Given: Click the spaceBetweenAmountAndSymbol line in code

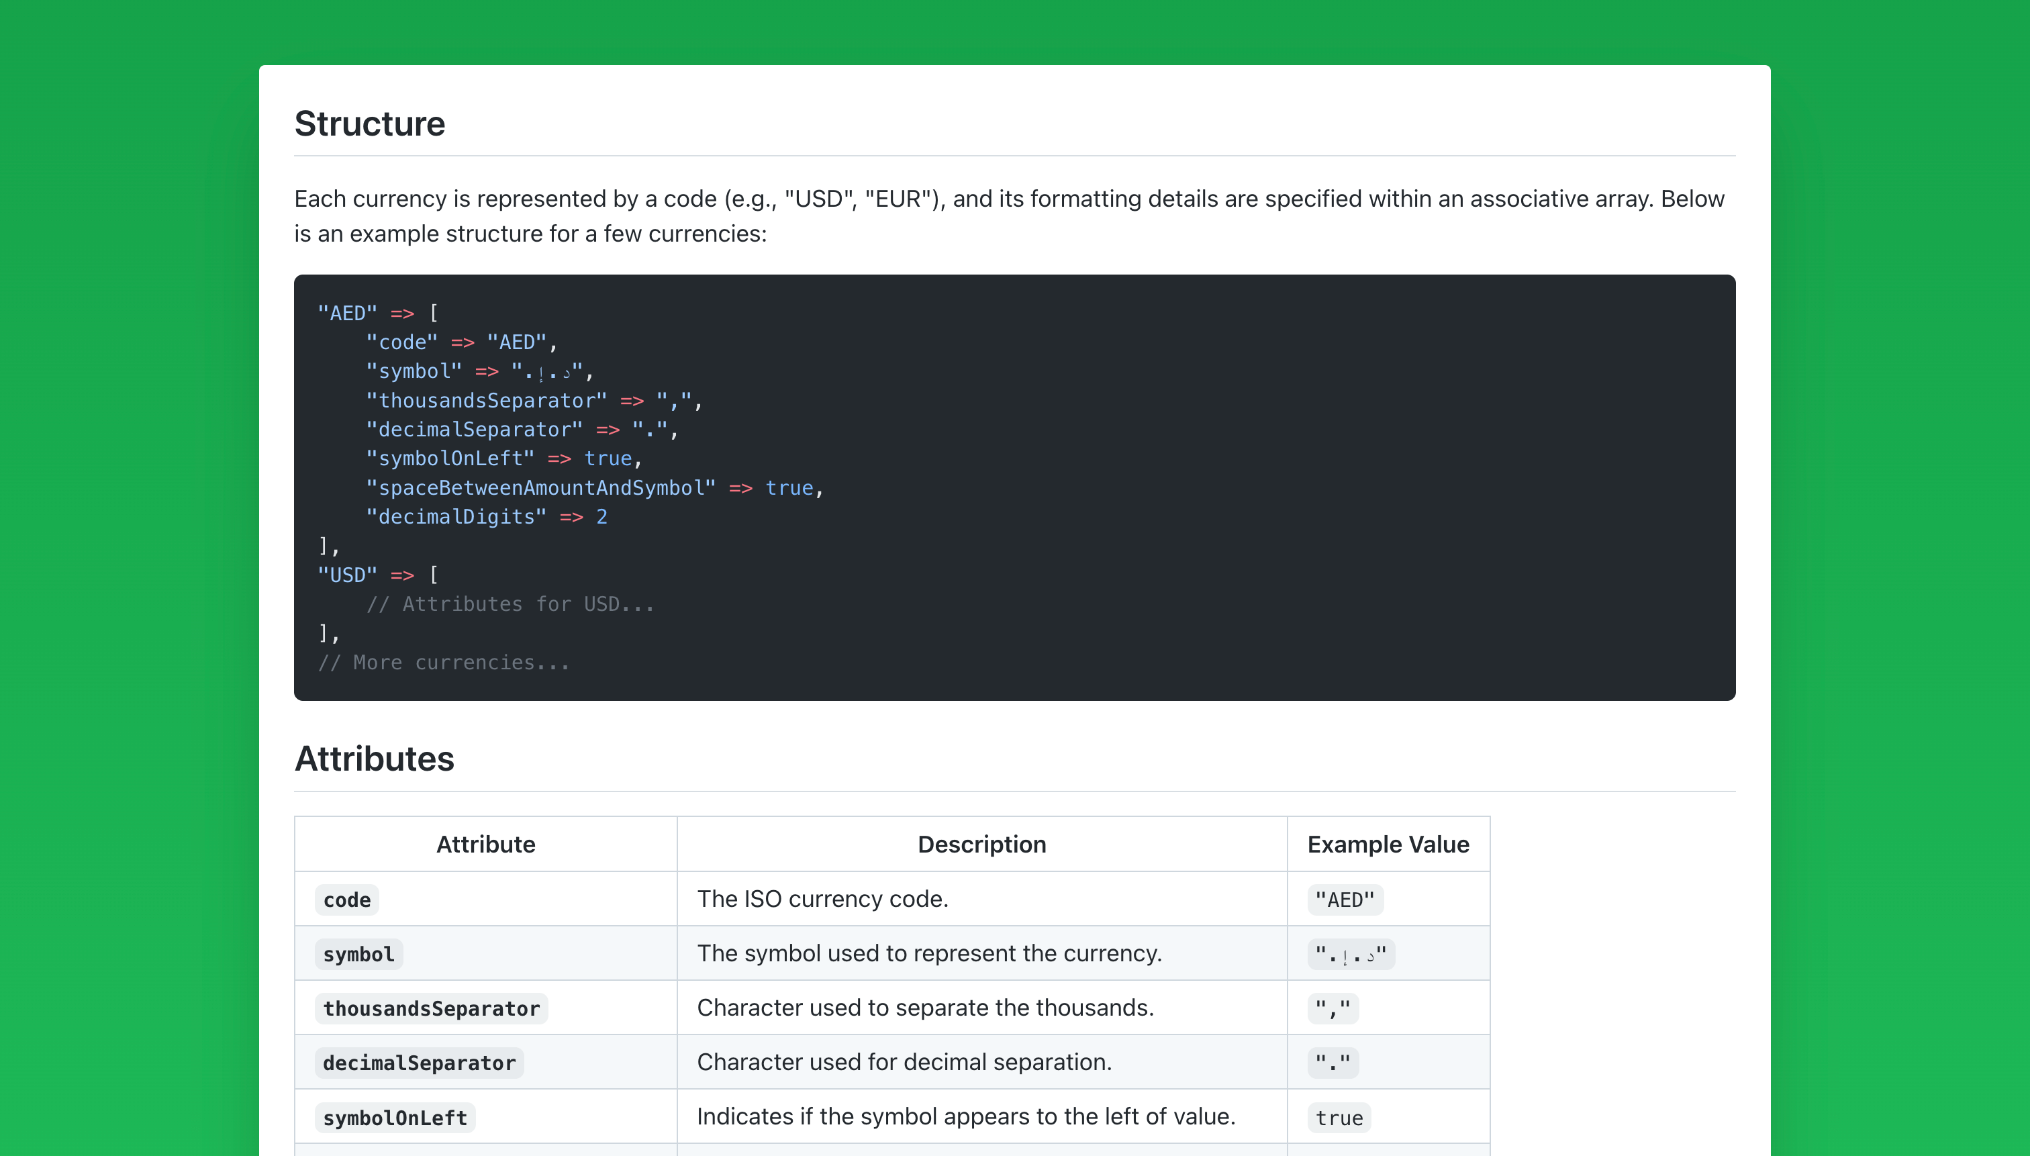Looking at the screenshot, I should click(x=540, y=488).
